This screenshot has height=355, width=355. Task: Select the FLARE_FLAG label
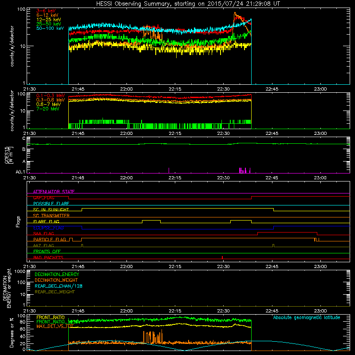tap(46, 221)
